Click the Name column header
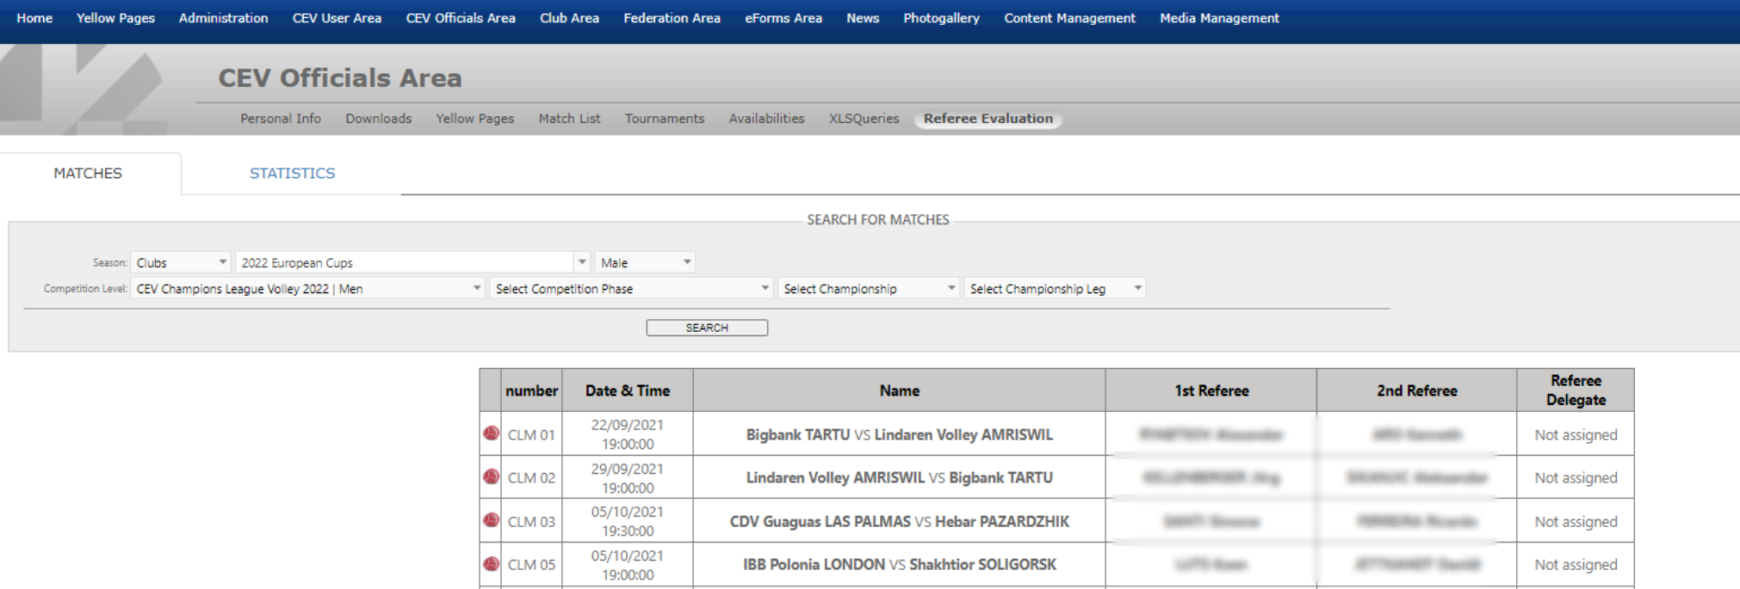This screenshot has height=589, width=1740. click(899, 390)
